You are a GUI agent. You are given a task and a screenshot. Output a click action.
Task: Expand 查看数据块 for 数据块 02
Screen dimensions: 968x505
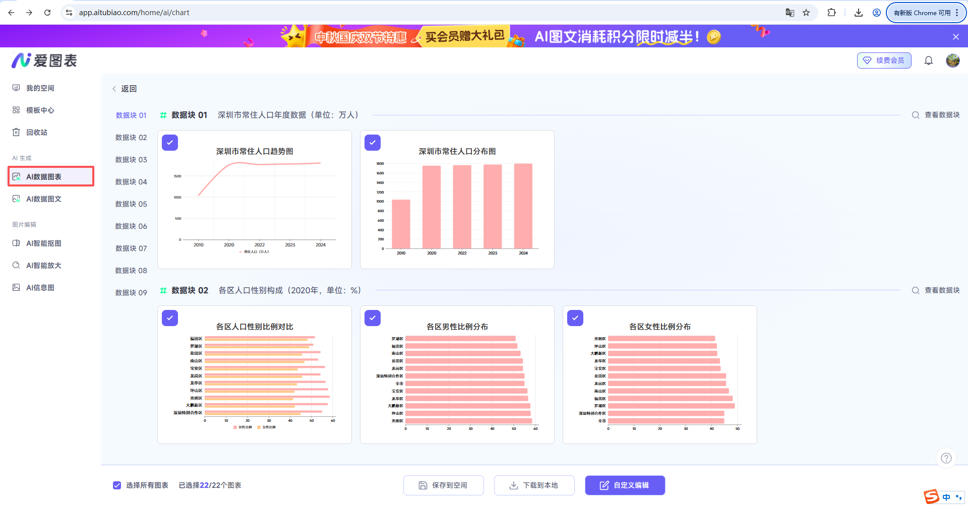(x=936, y=290)
